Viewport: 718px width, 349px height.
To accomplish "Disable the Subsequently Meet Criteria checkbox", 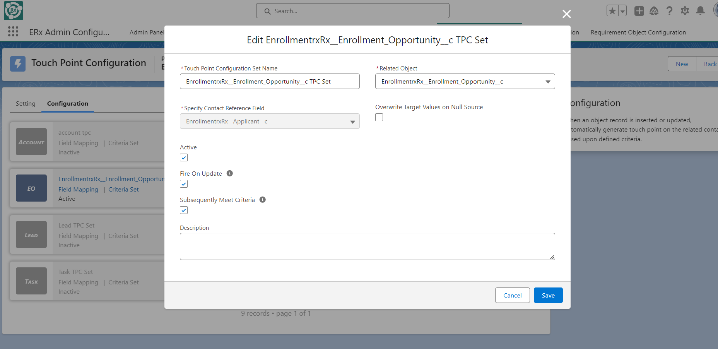I will (x=184, y=210).
